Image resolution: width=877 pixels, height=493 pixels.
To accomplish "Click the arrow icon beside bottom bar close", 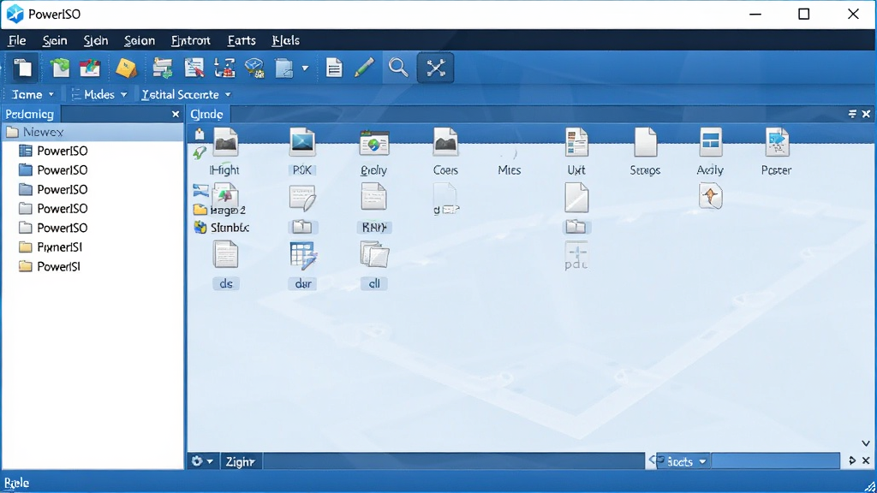I will [852, 460].
